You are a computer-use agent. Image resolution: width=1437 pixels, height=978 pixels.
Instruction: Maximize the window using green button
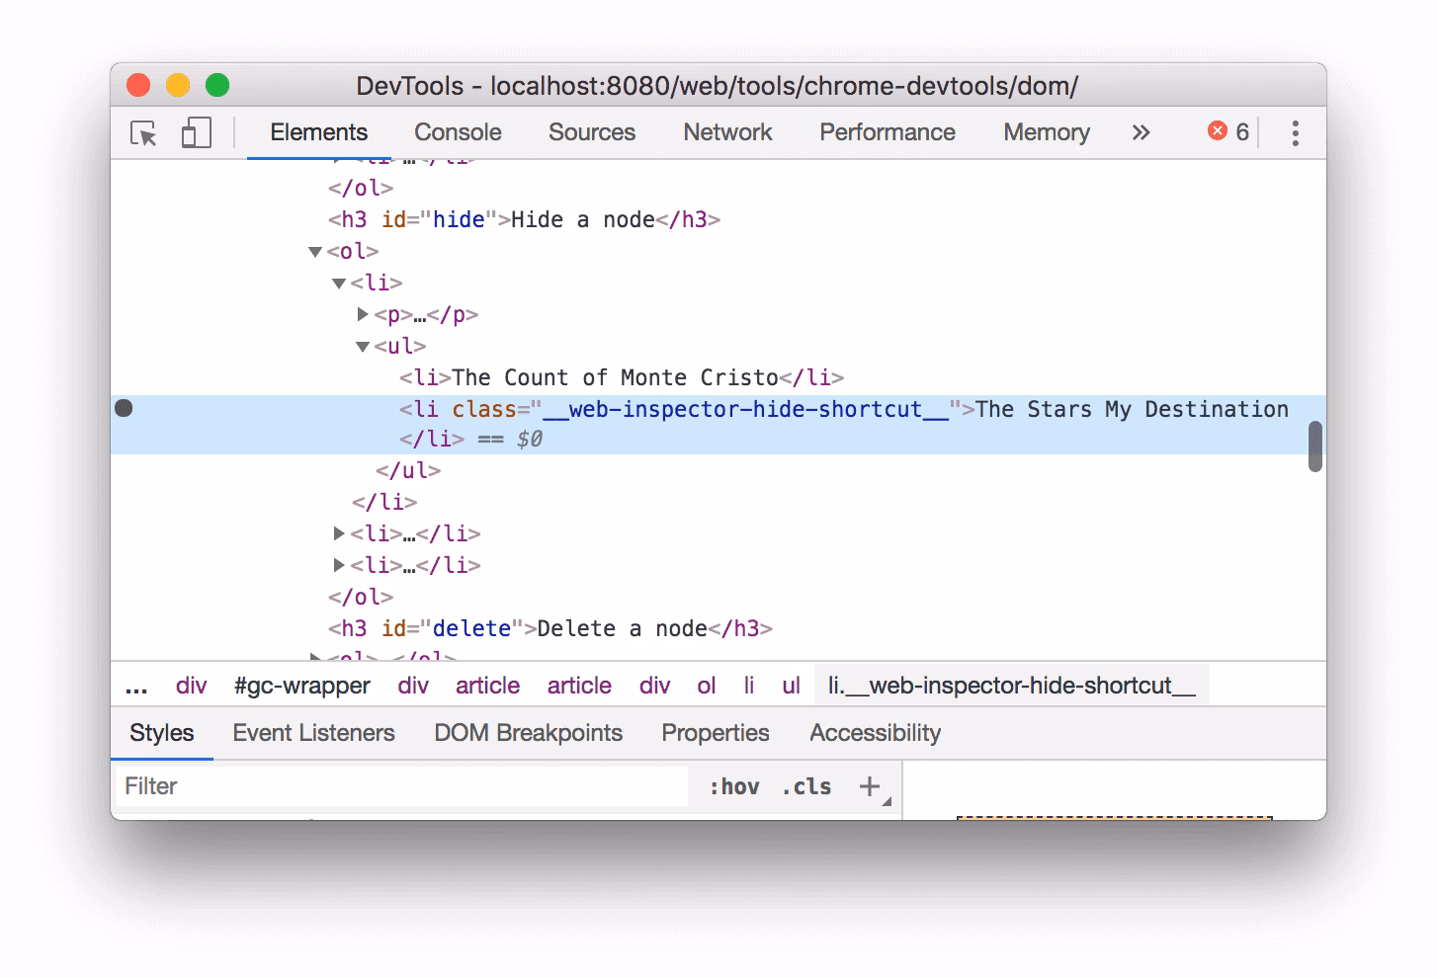coord(217,86)
